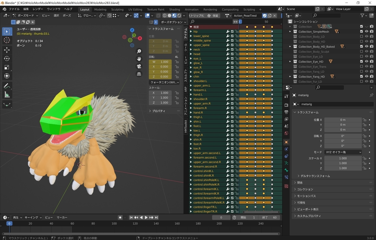Open the Keying popover in timeline
Screen dimensions: 376x240
pyautogui.click(x=33, y=217)
